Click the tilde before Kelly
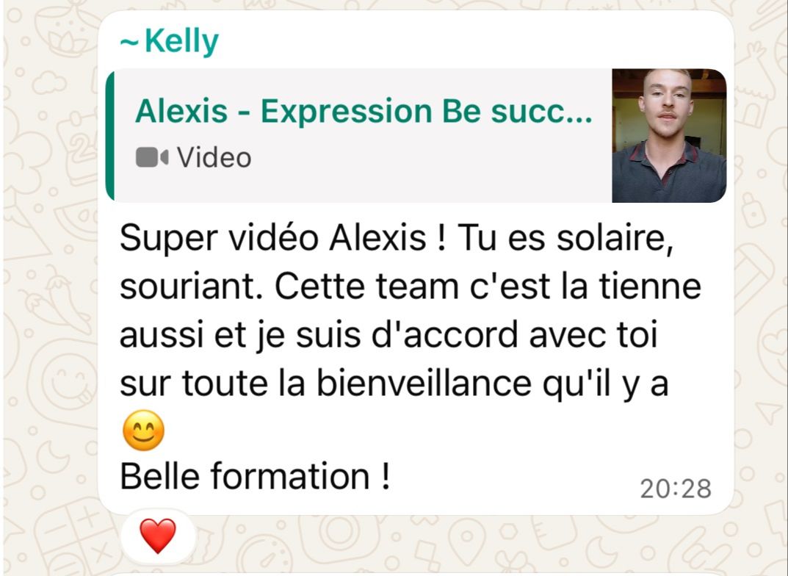Viewport: 788px width, 576px height. coord(129,43)
